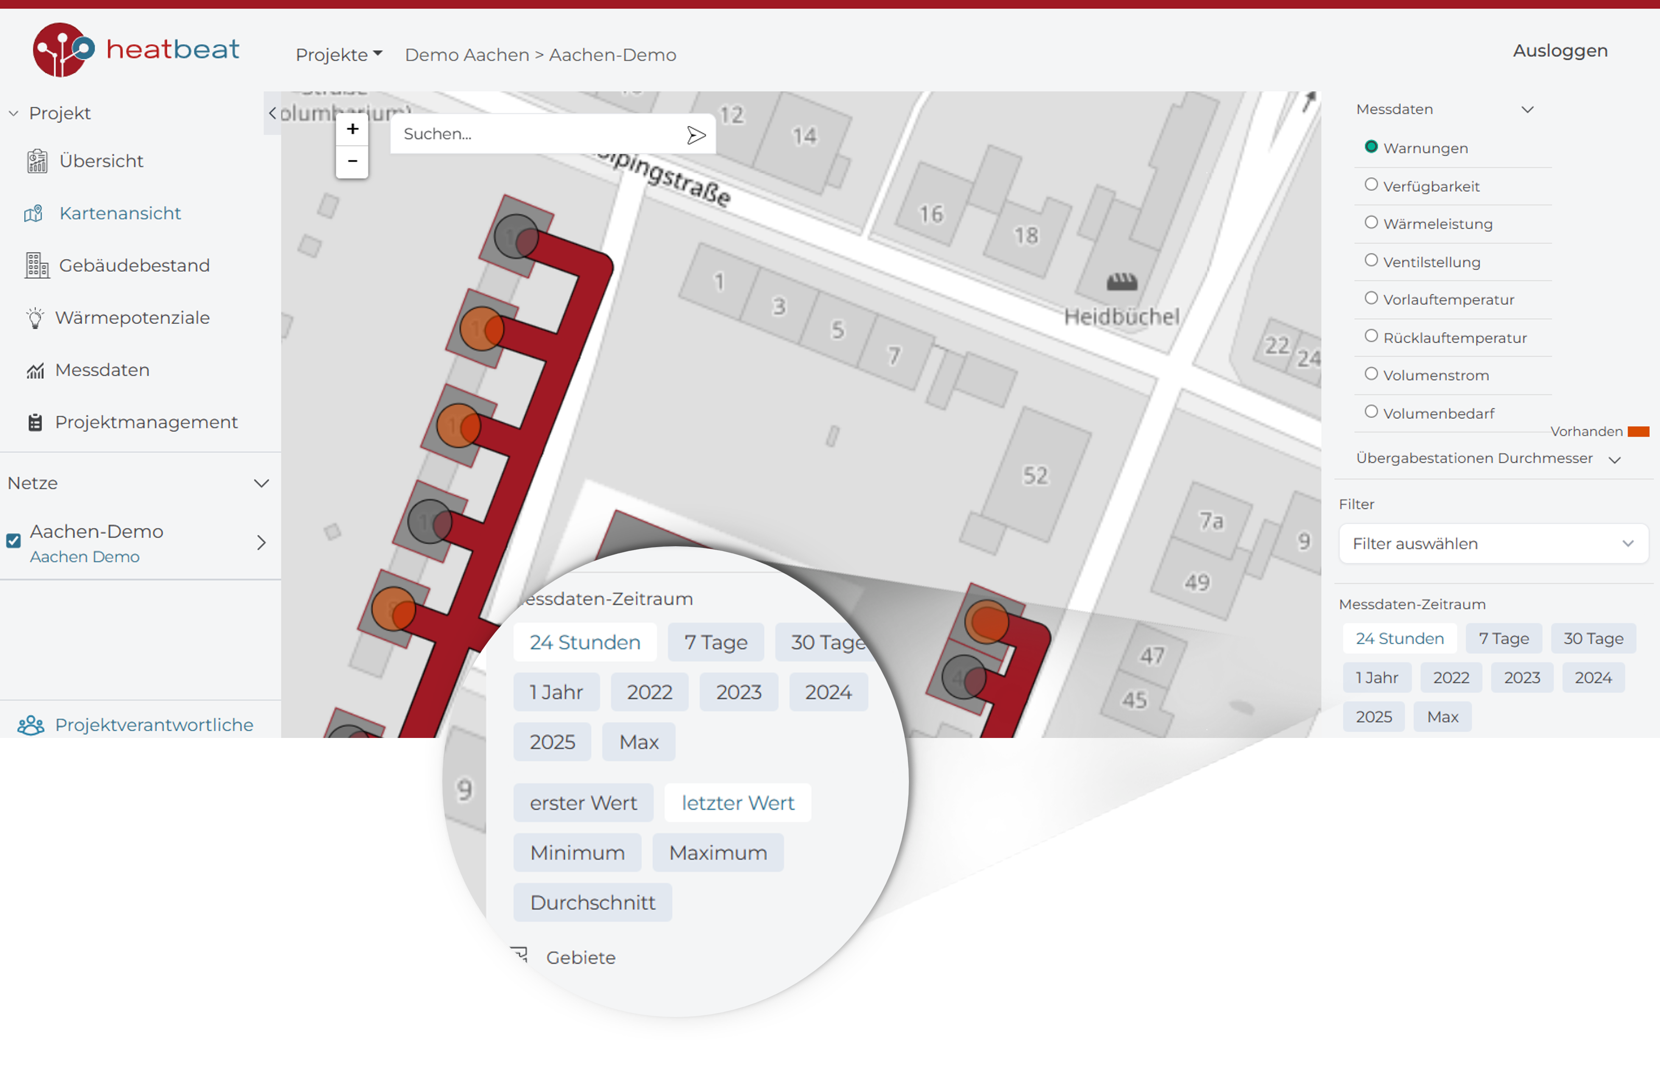Select the Vorlauftemperatur radio option
Viewport: 1660px width, 1073px height.
click(x=1371, y=298)
